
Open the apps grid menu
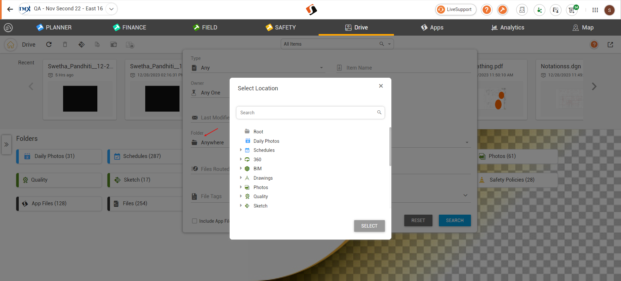595,10
